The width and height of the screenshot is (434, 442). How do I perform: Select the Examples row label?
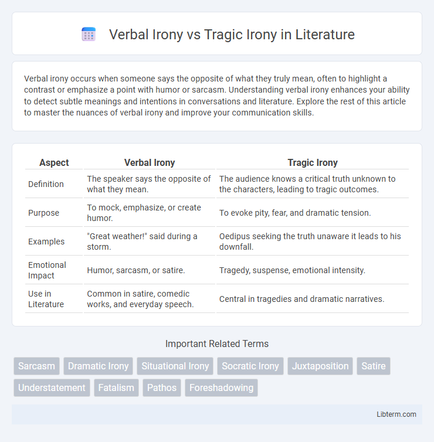(x=46, y=242)
